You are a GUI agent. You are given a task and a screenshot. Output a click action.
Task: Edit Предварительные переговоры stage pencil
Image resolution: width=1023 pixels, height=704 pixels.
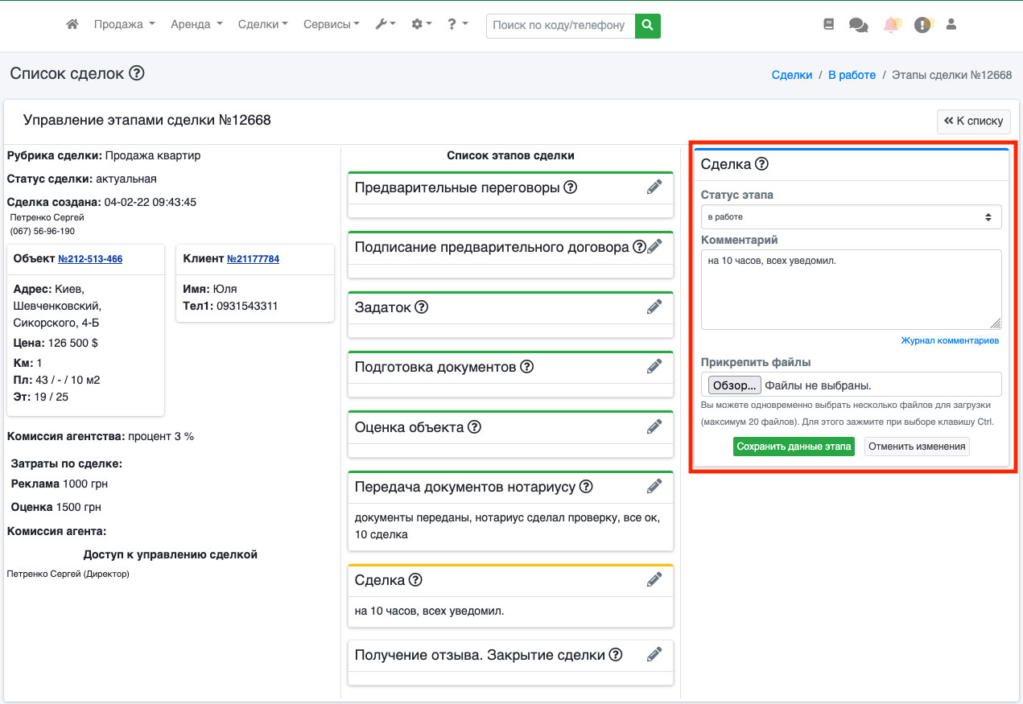pyautogui.click(x=654, y=187)
